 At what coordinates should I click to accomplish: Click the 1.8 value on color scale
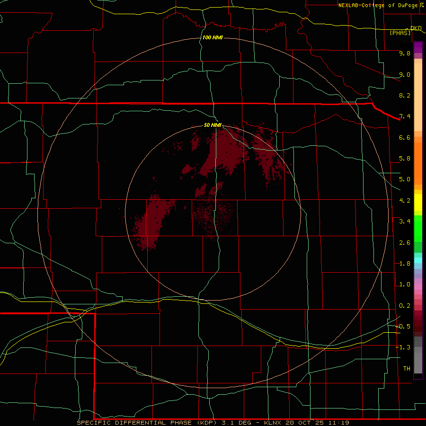405,264
